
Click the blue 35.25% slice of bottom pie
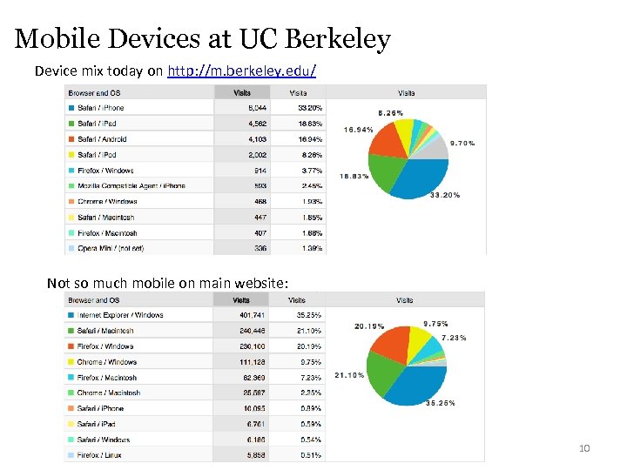pyautogui.click(x=418, y=386)
